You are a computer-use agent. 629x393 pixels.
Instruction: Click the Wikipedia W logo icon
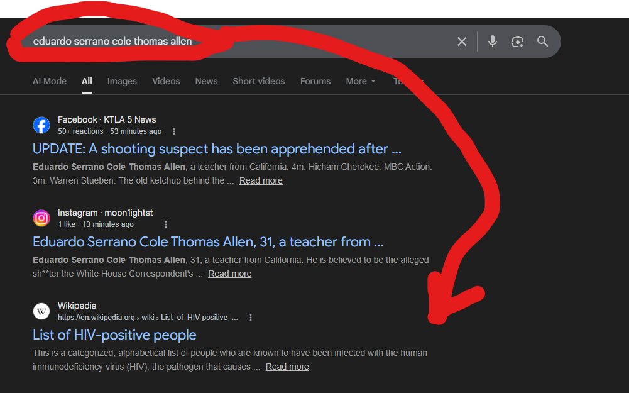click(41, 311)
